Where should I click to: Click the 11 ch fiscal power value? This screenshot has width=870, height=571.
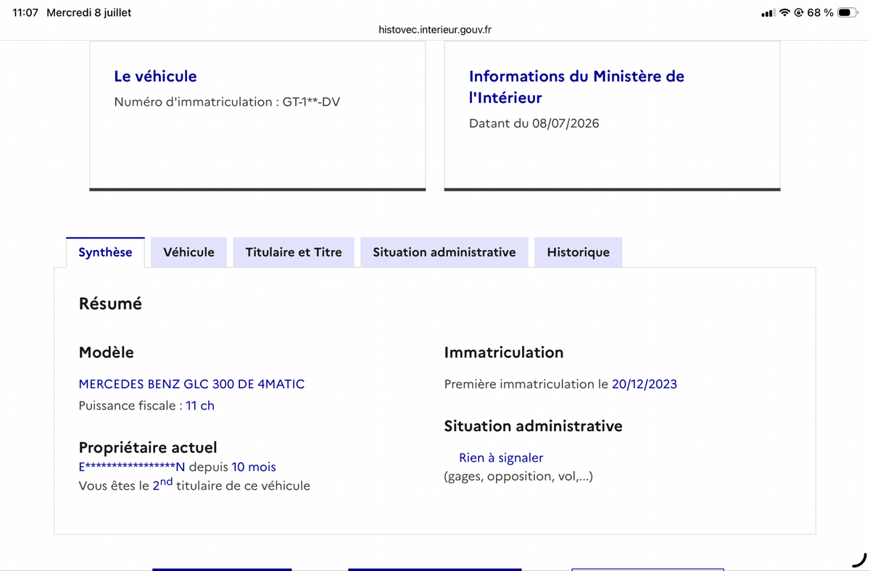click(x=200, y=406)
